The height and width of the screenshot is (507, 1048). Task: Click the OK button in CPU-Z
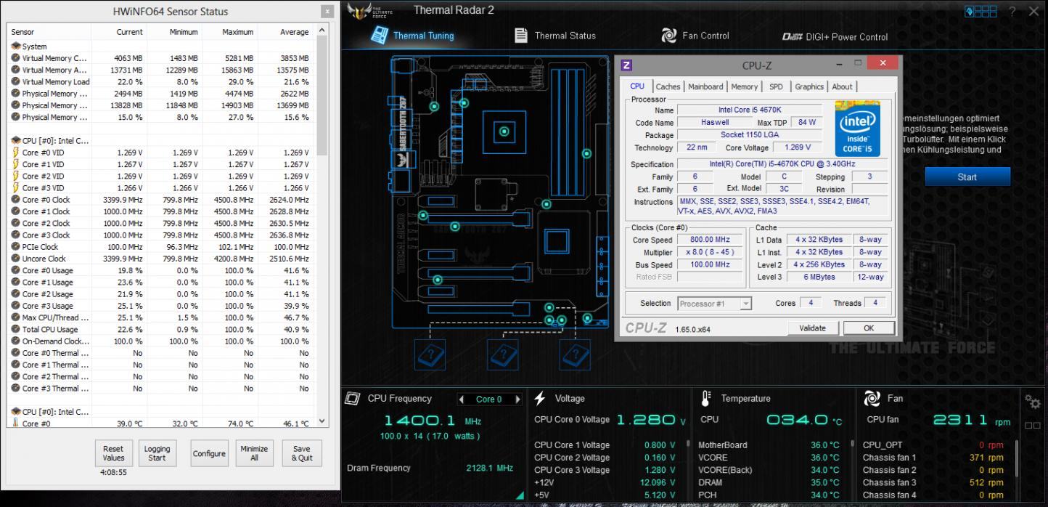tap(869, 328)
